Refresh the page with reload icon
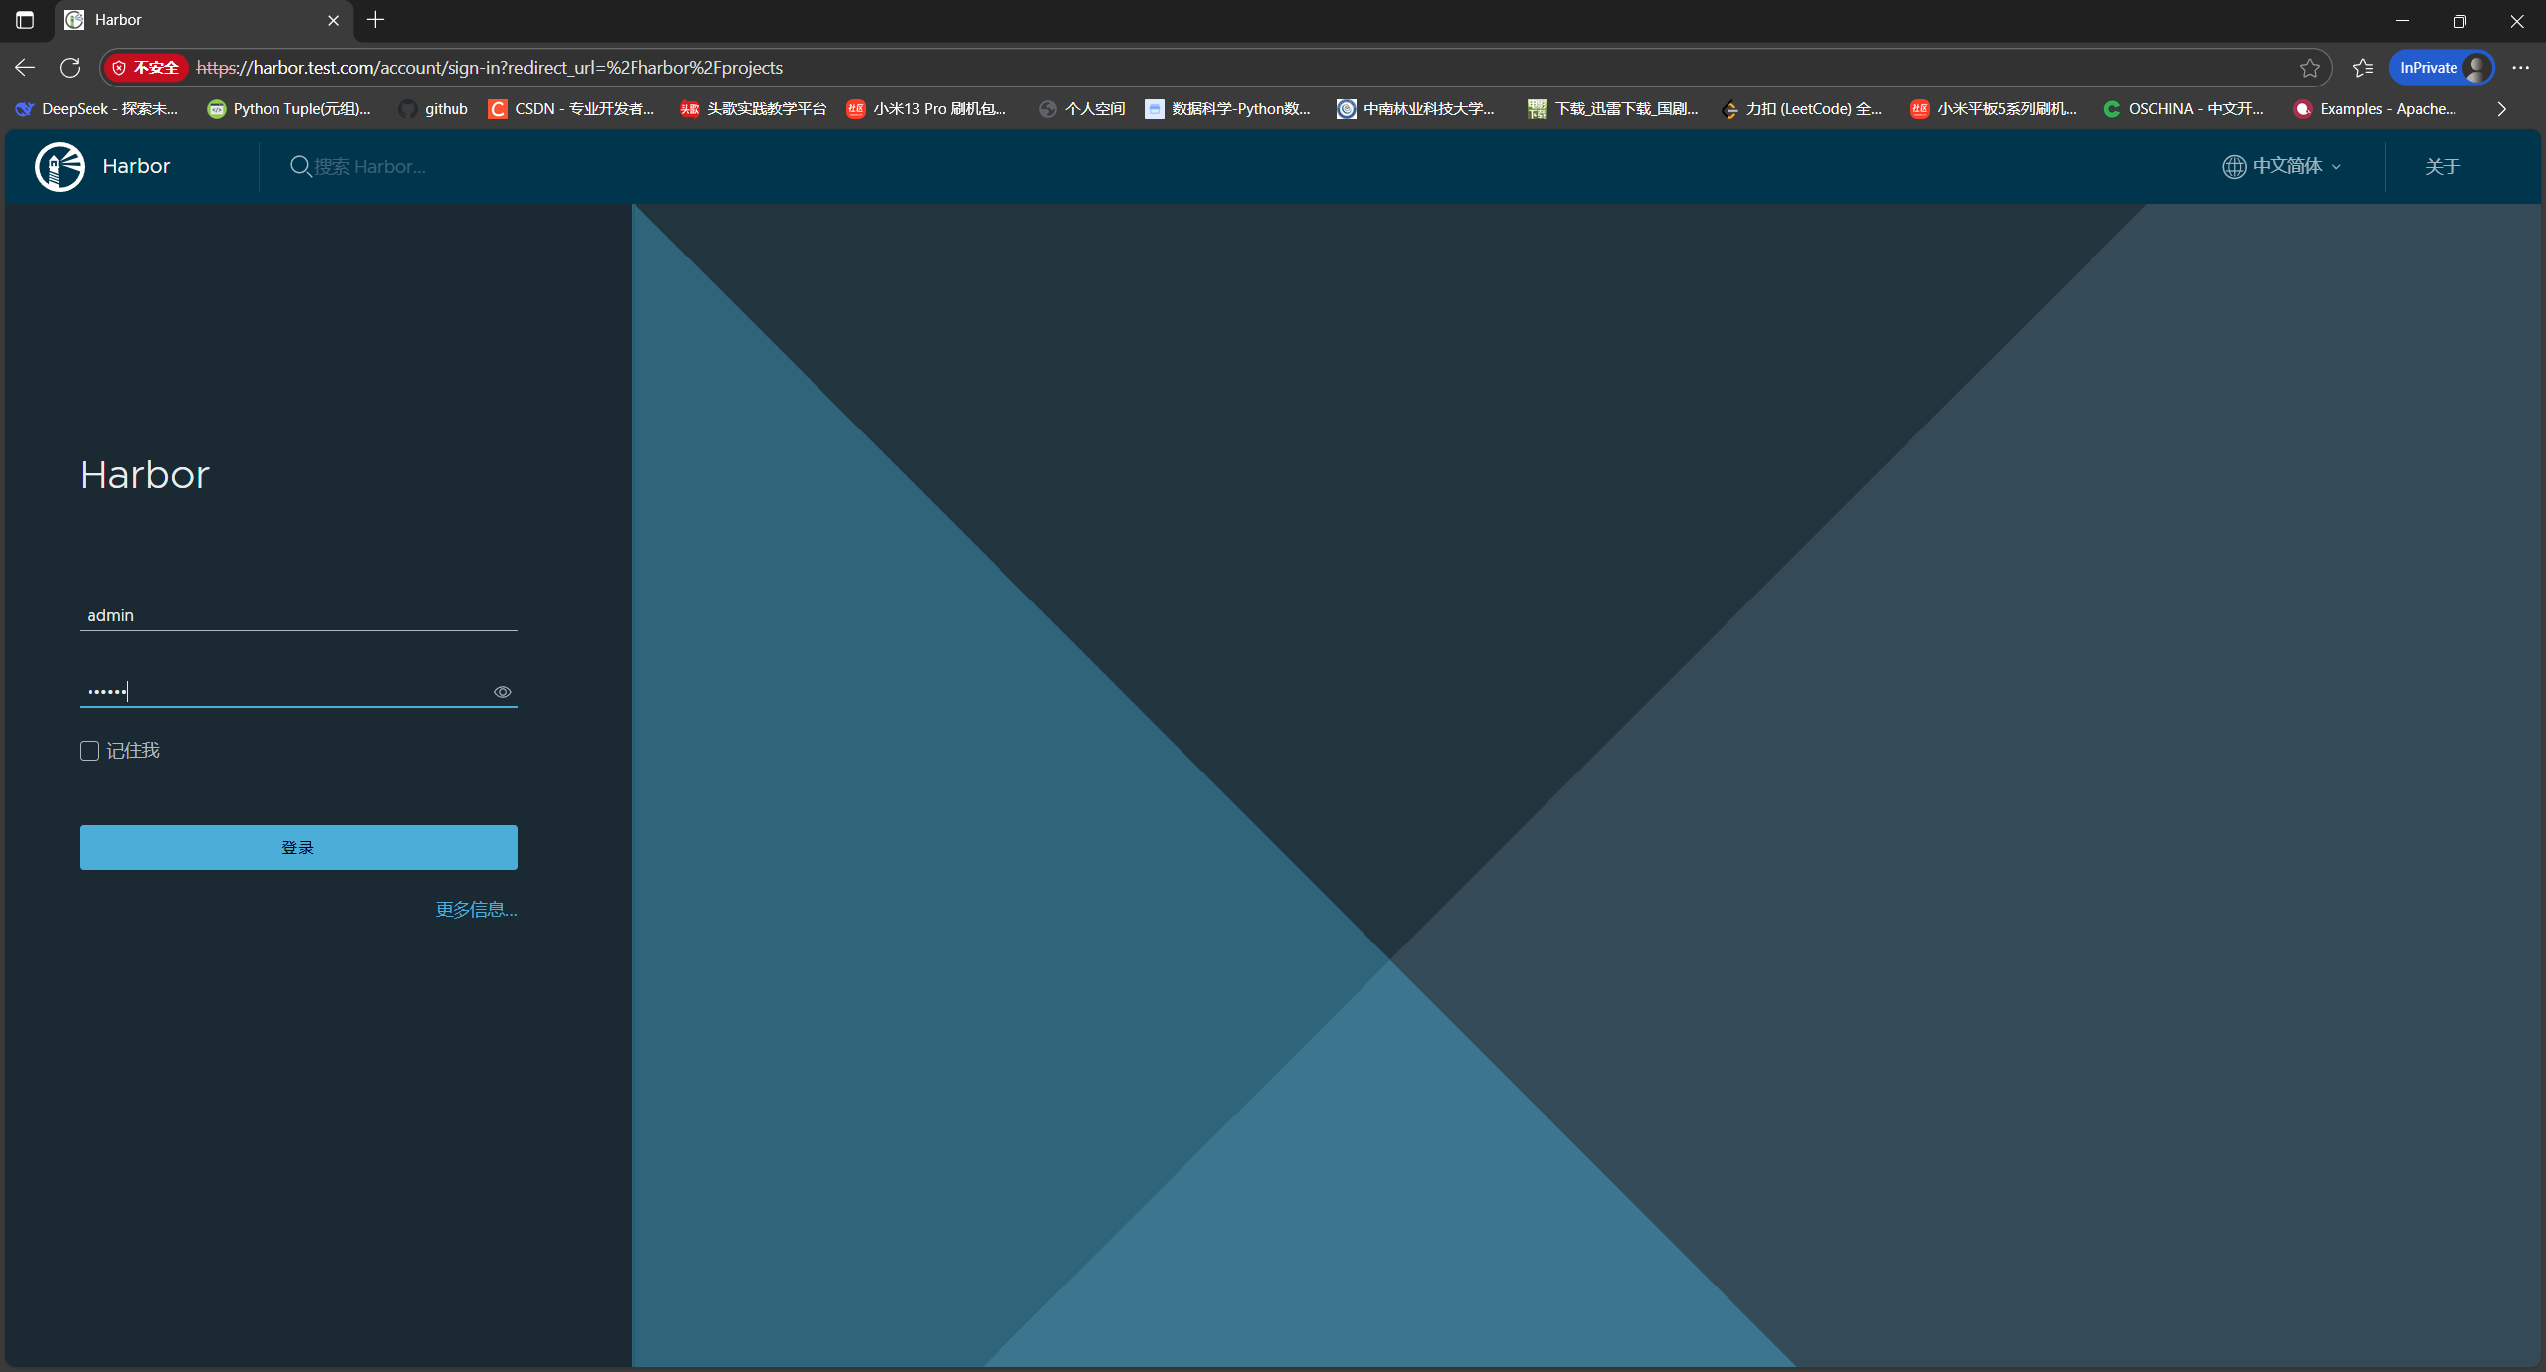Viewport: 2546px width, 1372px height. click(70, 68)
